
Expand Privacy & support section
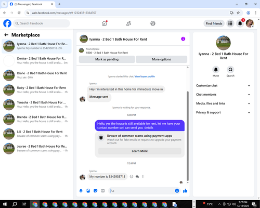point(223,112)
